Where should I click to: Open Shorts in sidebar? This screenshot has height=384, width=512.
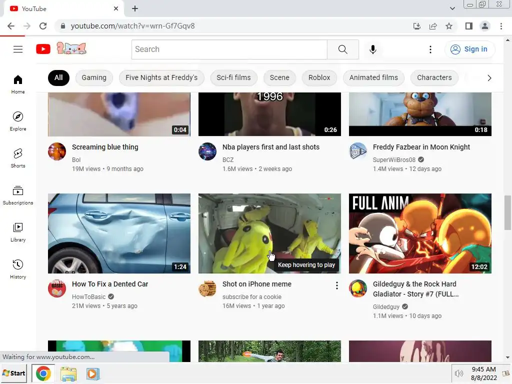click(x=18, y=158)
